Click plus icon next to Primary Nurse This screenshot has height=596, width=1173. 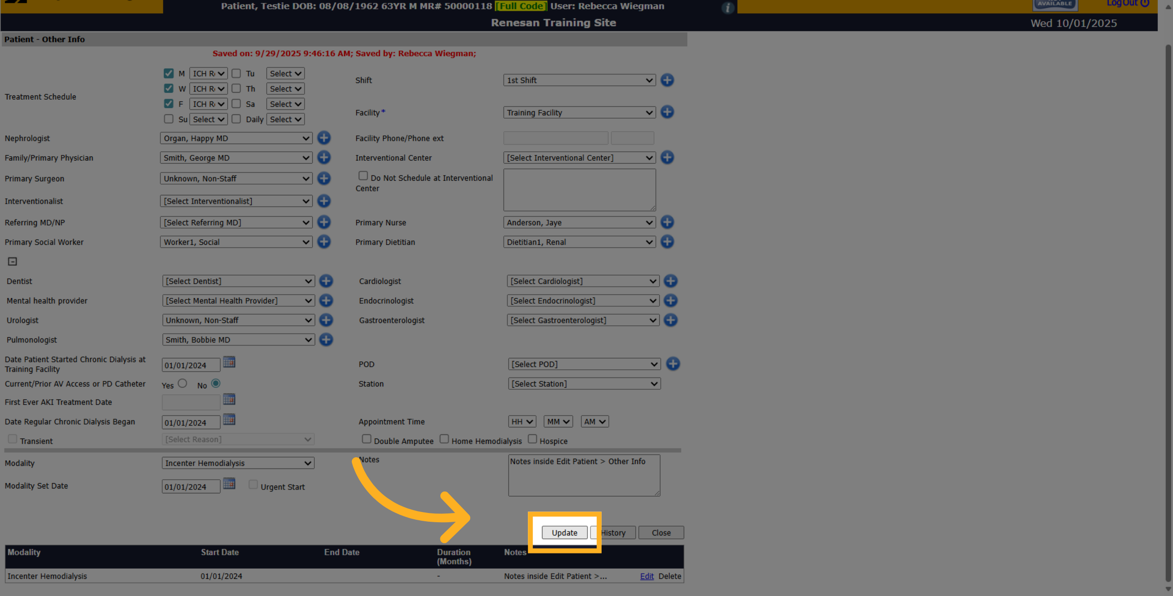tap(667, 222)
